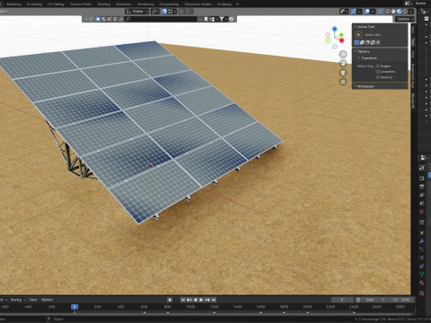Toggle auto keying record button
Viewport: 431px width, 323px height.
(170, 300)
